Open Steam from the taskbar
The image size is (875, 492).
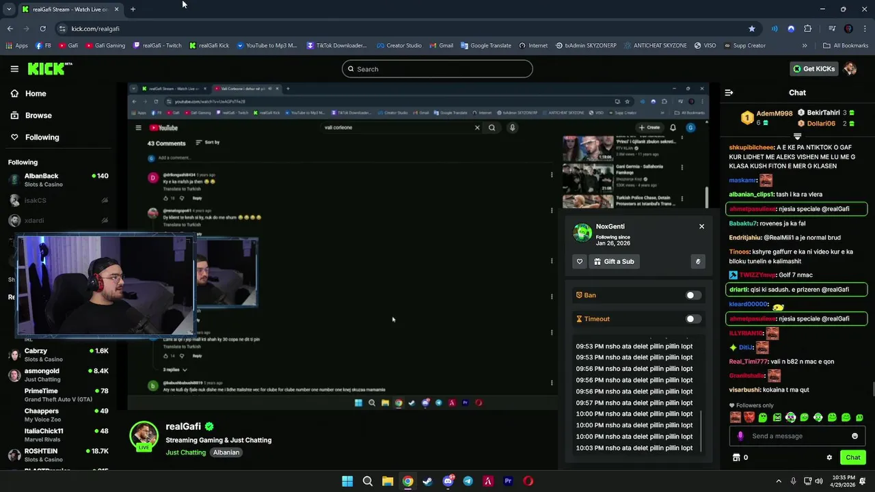pyautogui.click(x=428, y=481)
